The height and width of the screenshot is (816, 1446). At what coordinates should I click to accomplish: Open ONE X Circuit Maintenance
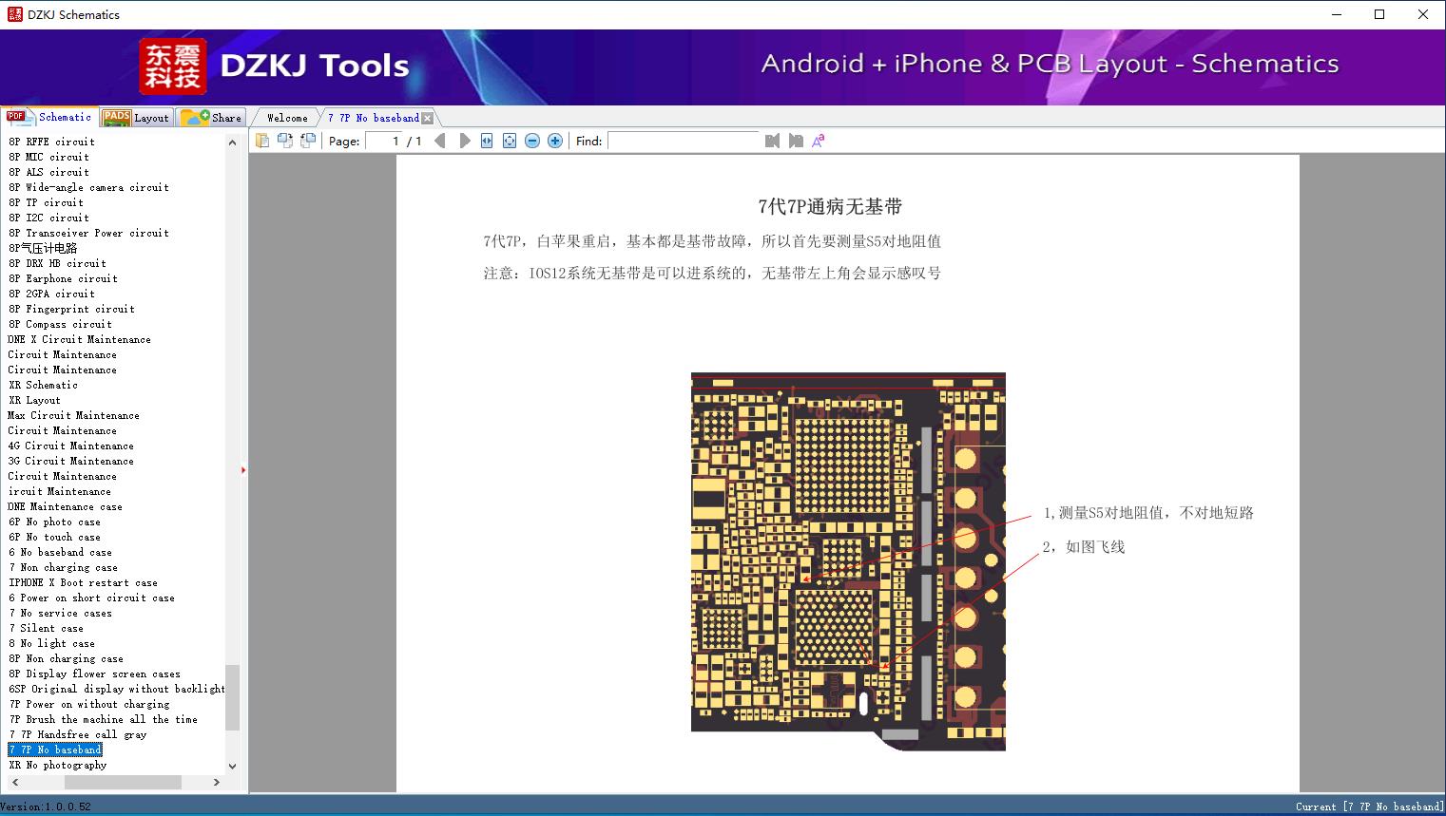pyautogui.click(x=80, y=339)
